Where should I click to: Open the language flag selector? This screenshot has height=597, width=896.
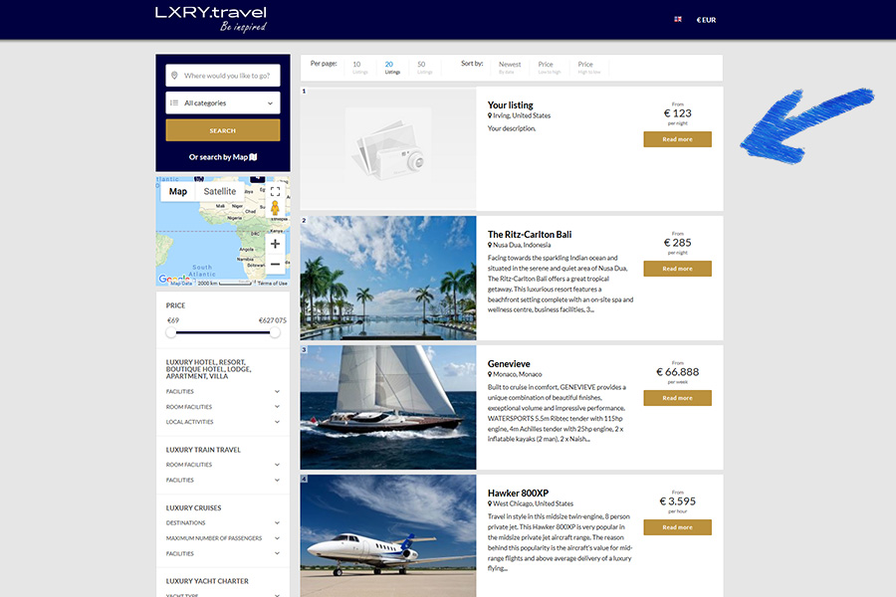(x=678, y=20)
